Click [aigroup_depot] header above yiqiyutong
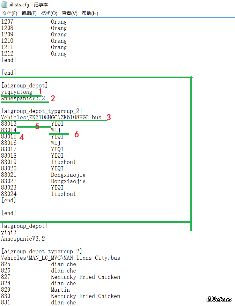This screenshot has width=235, height=306. click(24, 86)
